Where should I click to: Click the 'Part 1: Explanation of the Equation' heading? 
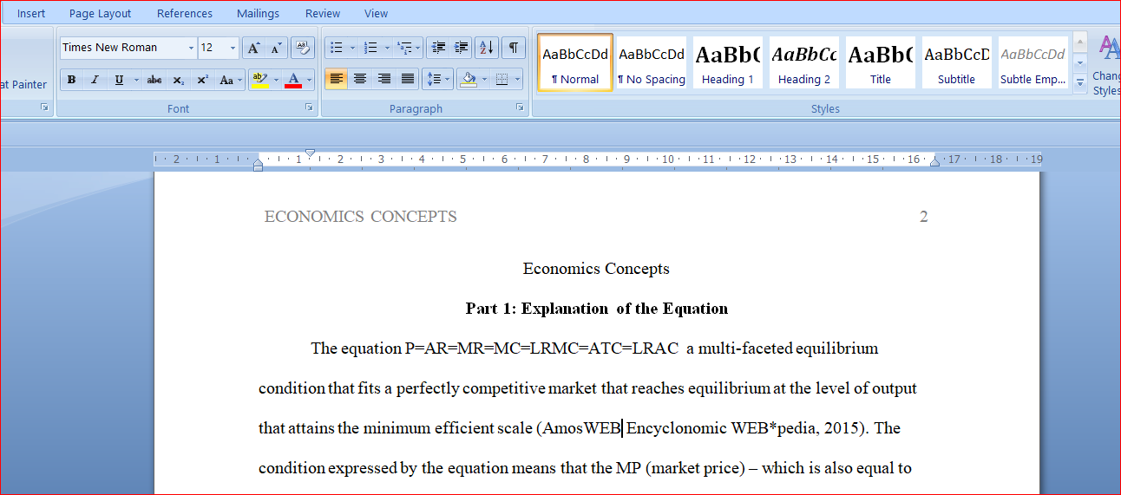pos(597,309)
